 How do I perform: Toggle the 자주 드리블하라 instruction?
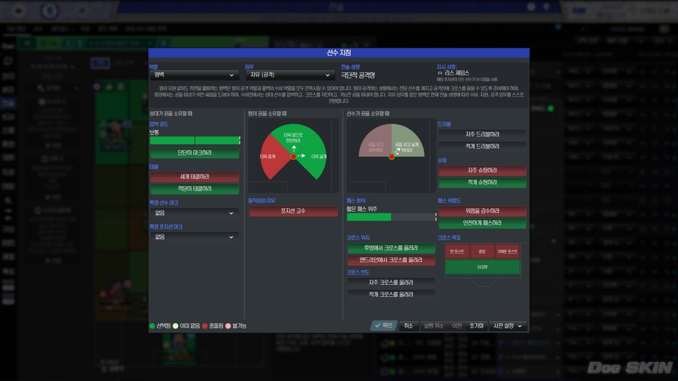click(482, 134)
